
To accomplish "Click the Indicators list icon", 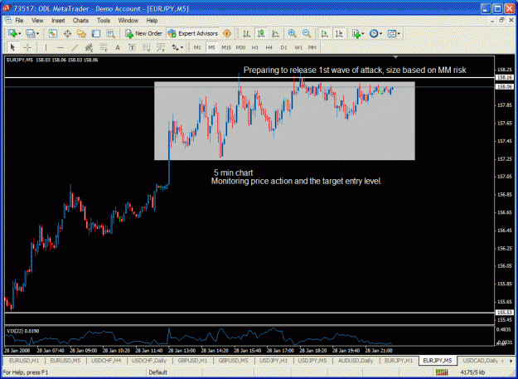I will pyautogui.click(x=356, y=33).
